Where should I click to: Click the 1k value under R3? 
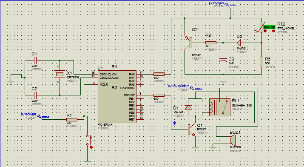207,46
